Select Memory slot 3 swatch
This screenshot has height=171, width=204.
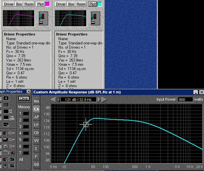point(26,127)
